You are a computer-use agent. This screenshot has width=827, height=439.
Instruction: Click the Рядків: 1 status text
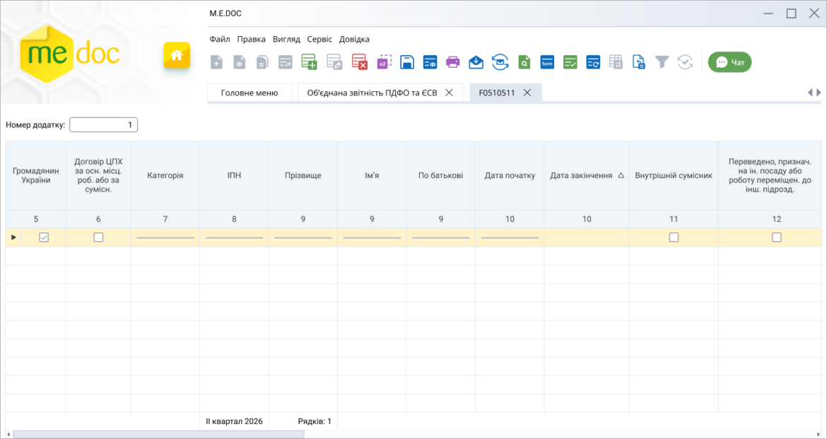pyautogui.click(x=315, y=421)
